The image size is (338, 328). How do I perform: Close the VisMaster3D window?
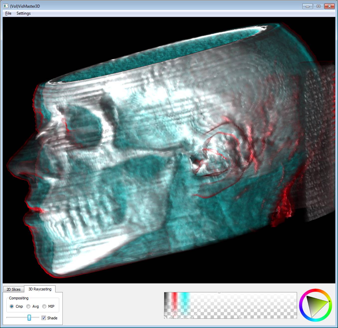(x=330, y=6)
